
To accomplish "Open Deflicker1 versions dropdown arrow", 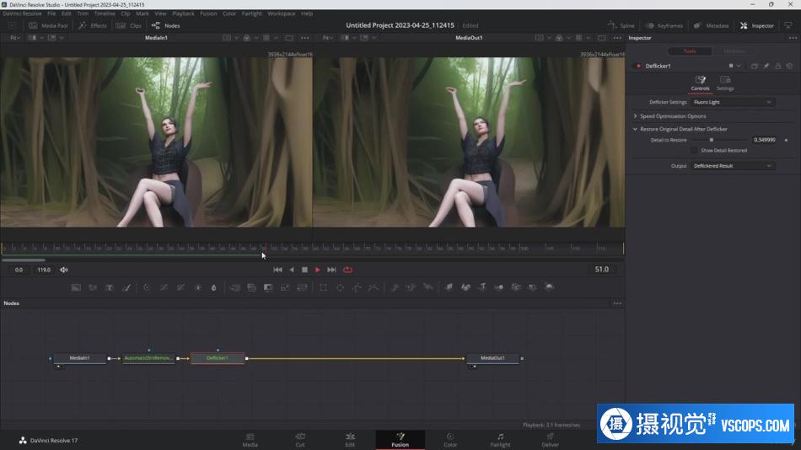I will click(739, 66).
